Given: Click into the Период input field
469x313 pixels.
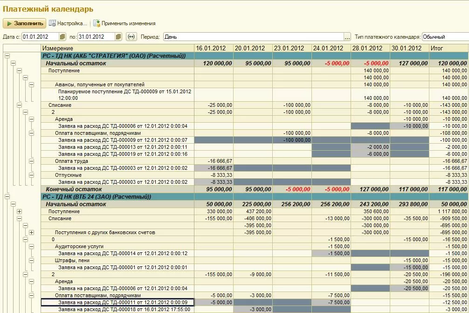Looking at the screenshot, I should pos(252,37).
